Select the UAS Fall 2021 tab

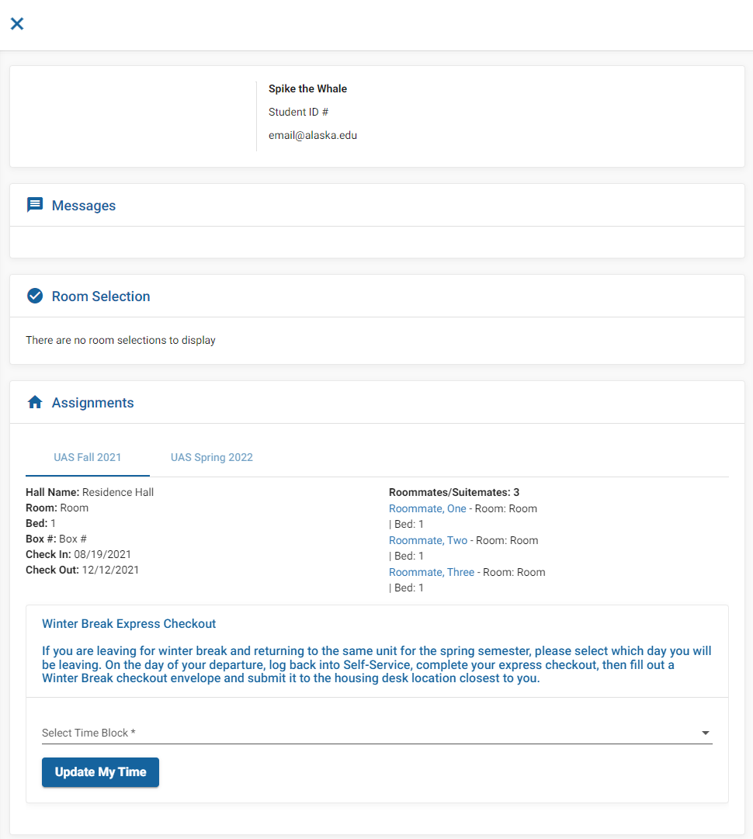coord(87,457)
